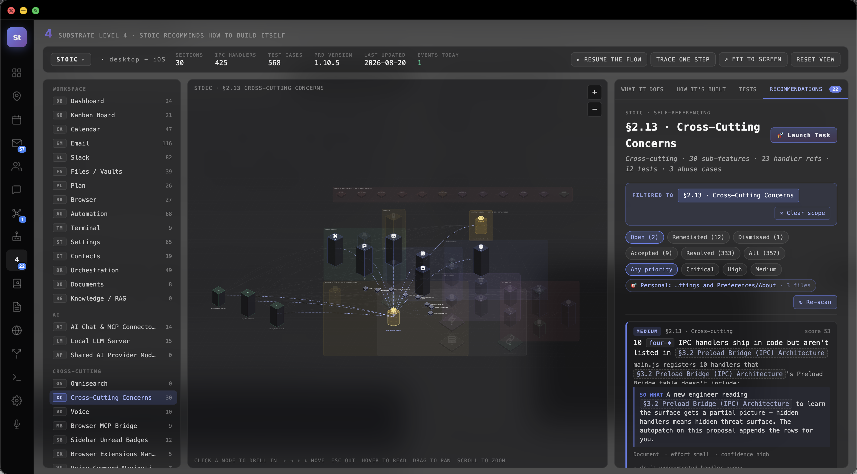This screenshot has width=857, height=474.
Task: Open the network graph icon with the 1 badge
Action: [x=17, y=213]
